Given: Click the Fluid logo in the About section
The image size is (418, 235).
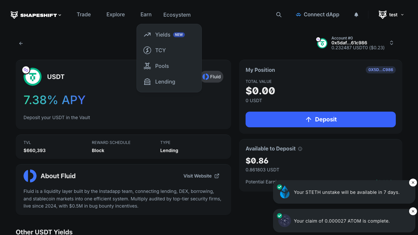Looking at the screenshot, I should (x=30, y=176).
